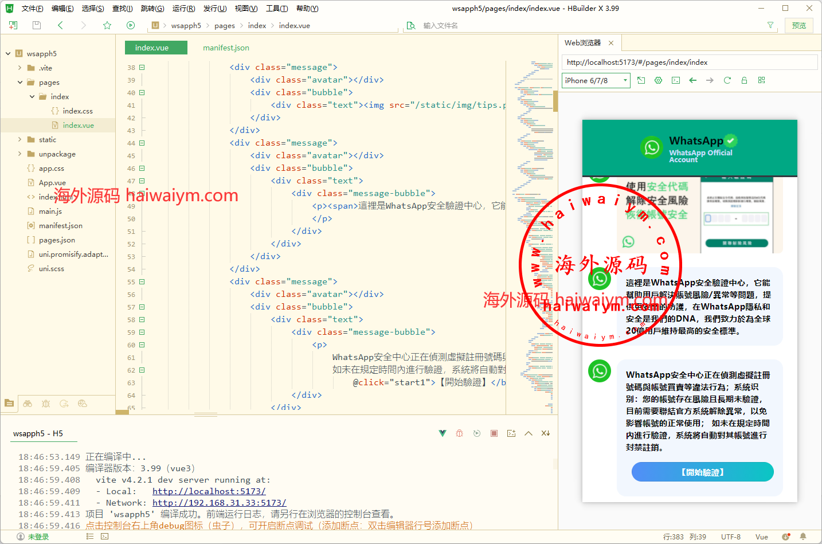Refresh the Web browser preview
Viewport: 822px width, 544px height.
pyautogui.click(x=727, y=80)
